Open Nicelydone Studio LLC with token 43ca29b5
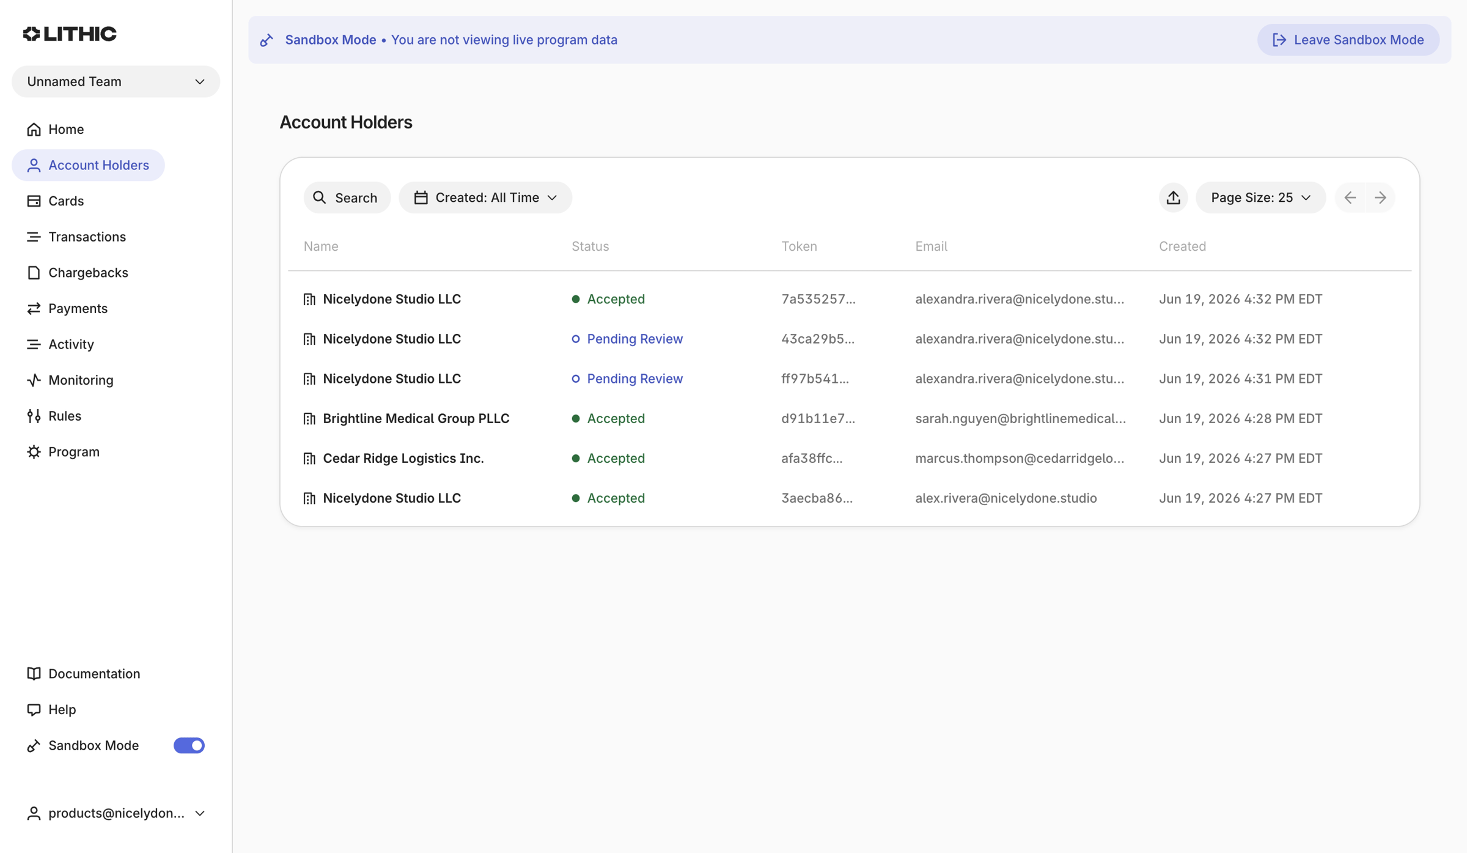 [850, 339]
